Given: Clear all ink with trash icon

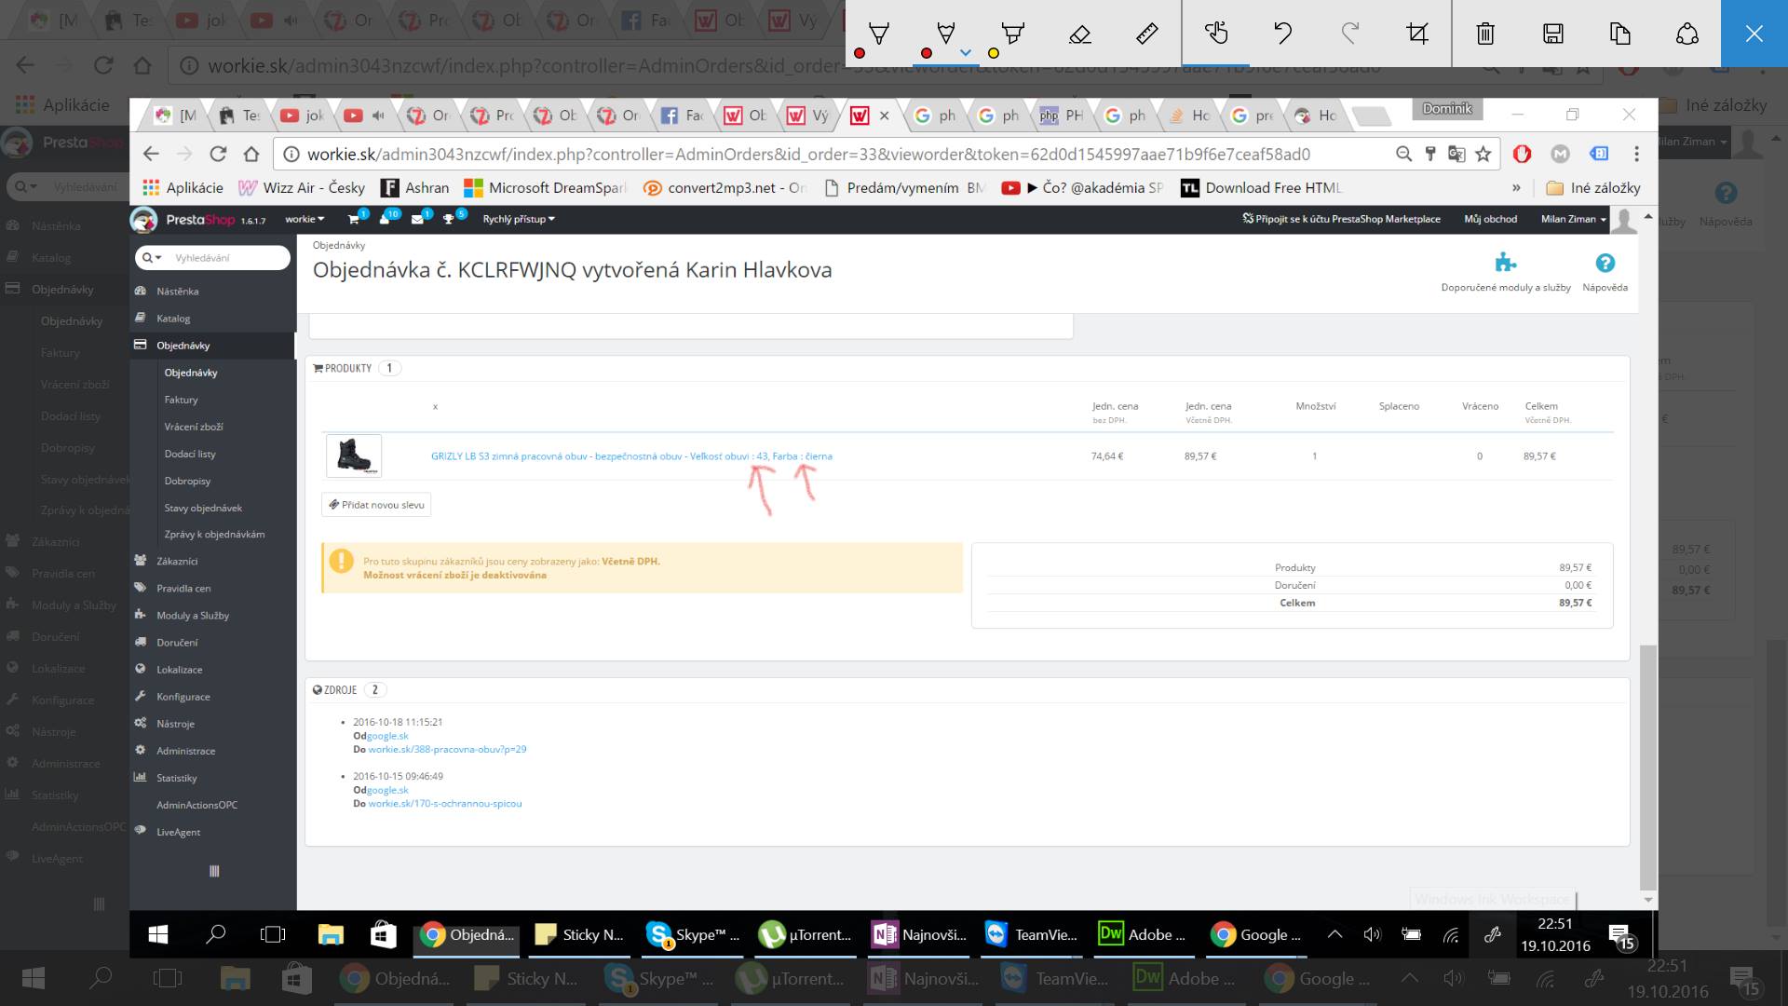Looking at the screenshot, I should [1485, 34].
